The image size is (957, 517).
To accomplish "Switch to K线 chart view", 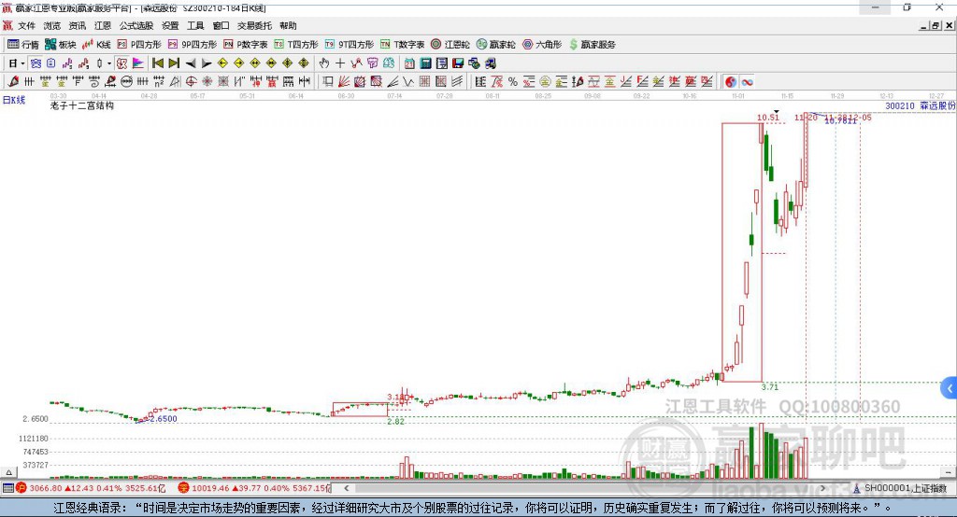I will (96, 45).
